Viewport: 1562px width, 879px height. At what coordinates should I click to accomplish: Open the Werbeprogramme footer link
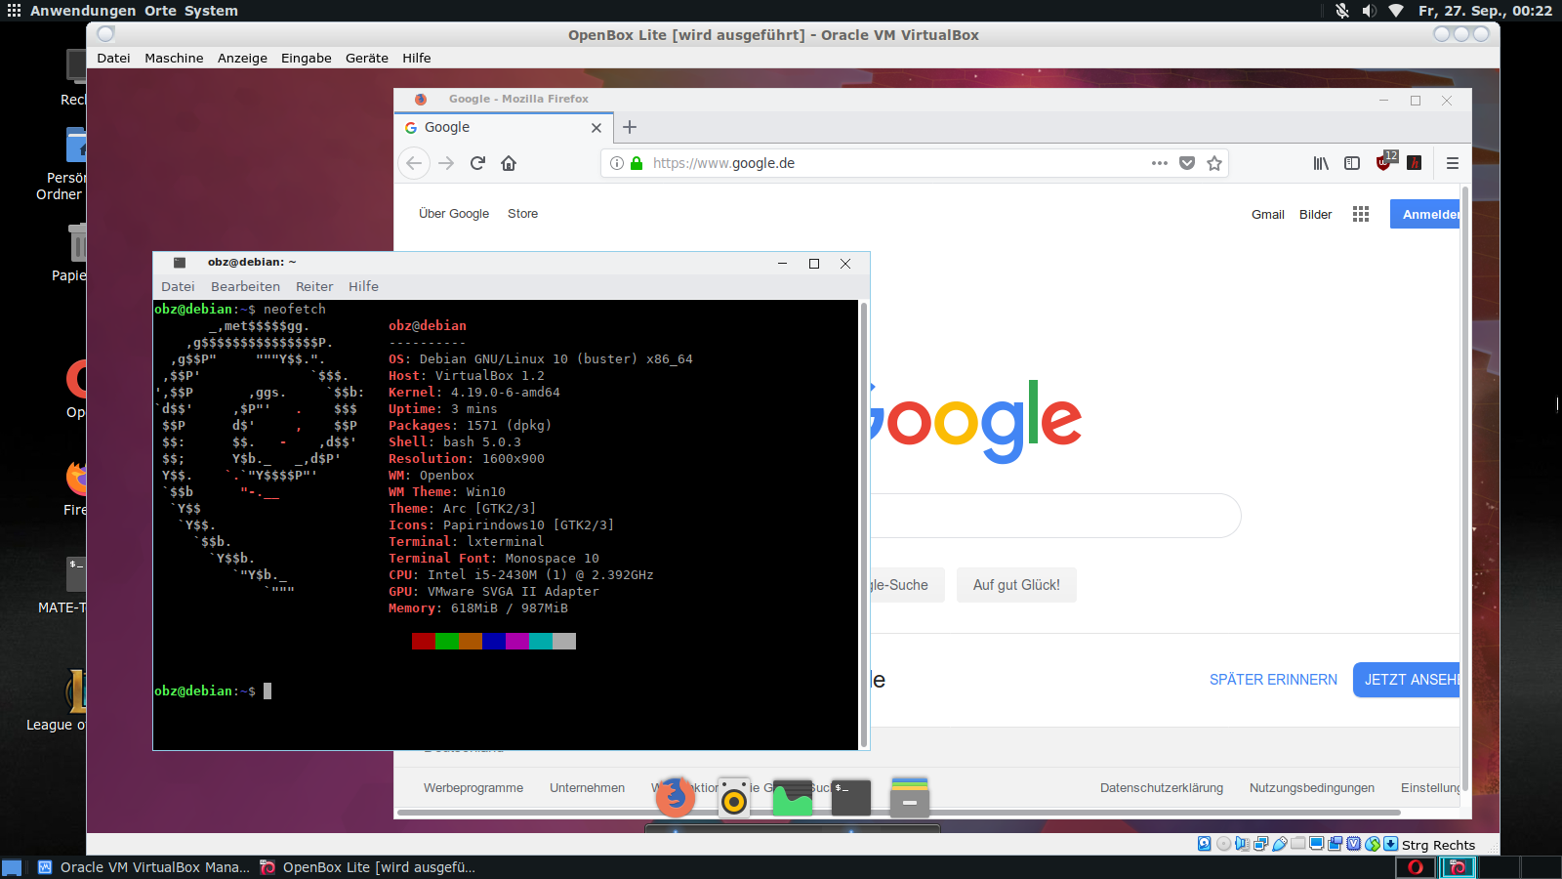point(473,788)
